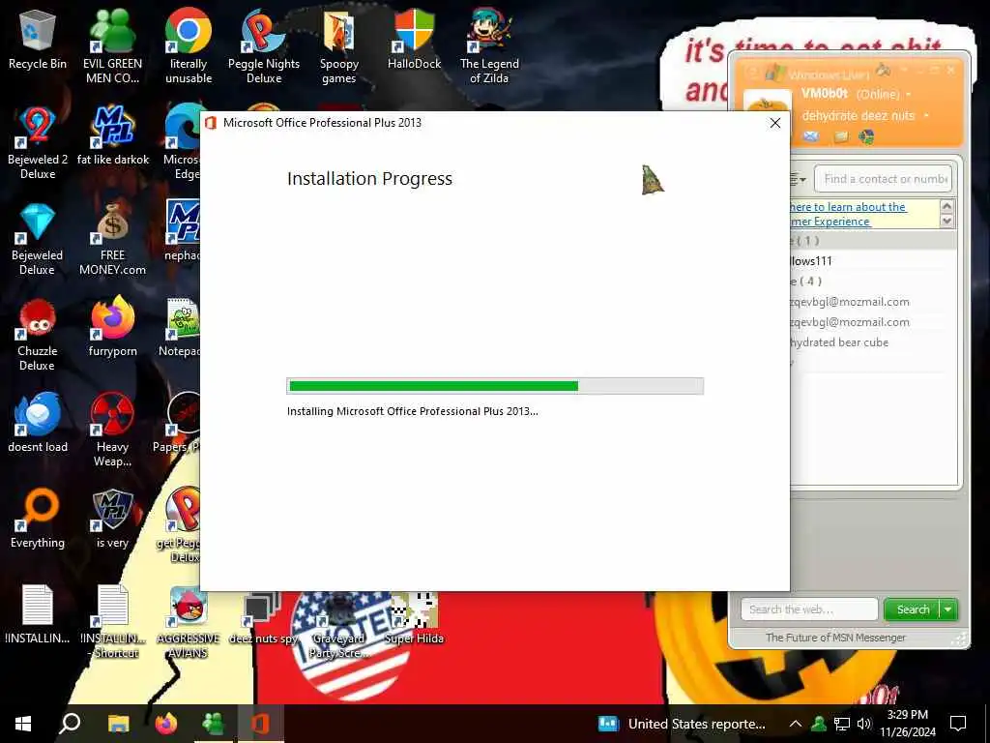Open the Chrome shortcut named literally unusable
Image resolution: width=990 pixels, height=743 pixels.
(x=189, y=46)
